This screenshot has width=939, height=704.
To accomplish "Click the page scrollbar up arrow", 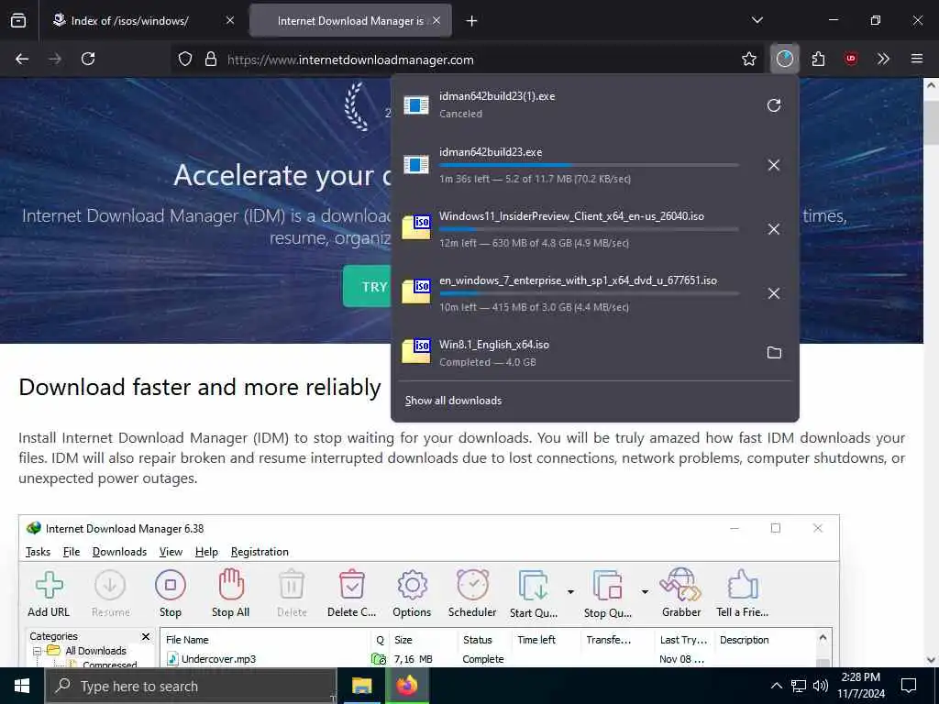I will [x=931, y=85].
